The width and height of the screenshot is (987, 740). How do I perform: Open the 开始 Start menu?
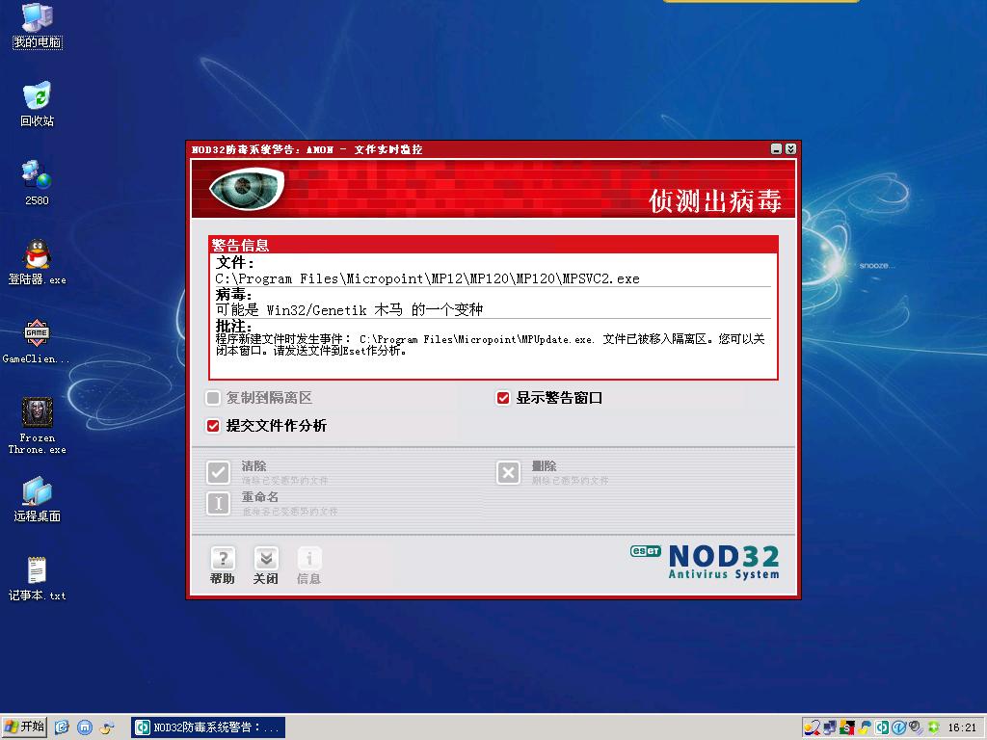click(24, 727)
